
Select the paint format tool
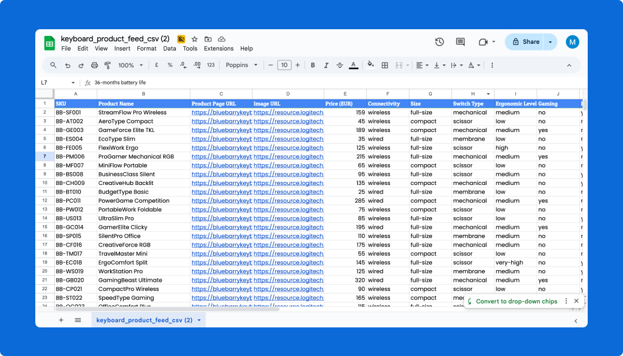[107, 65]
